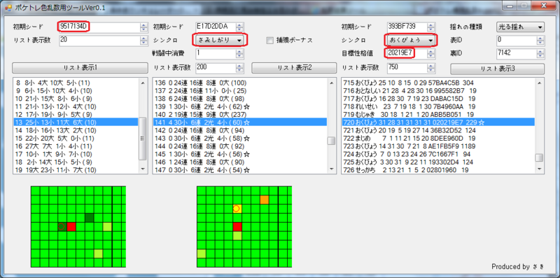Select list 3 row 716 おとなしい
This screenshot has height=278, width=560.
(x=438, y=91)
